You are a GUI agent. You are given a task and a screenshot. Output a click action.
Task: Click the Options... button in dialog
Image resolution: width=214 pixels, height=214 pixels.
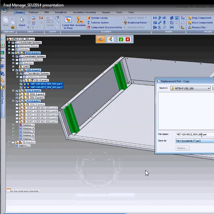click(x=183, y=148)
